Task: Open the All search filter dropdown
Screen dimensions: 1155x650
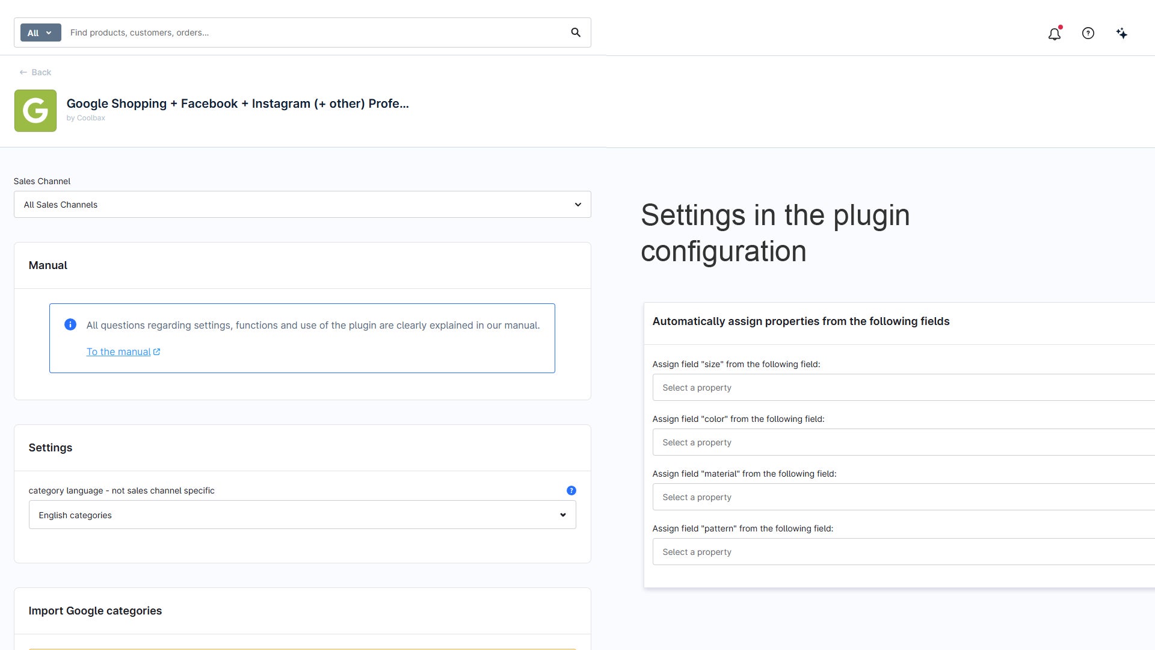Action: pos(41,32)
